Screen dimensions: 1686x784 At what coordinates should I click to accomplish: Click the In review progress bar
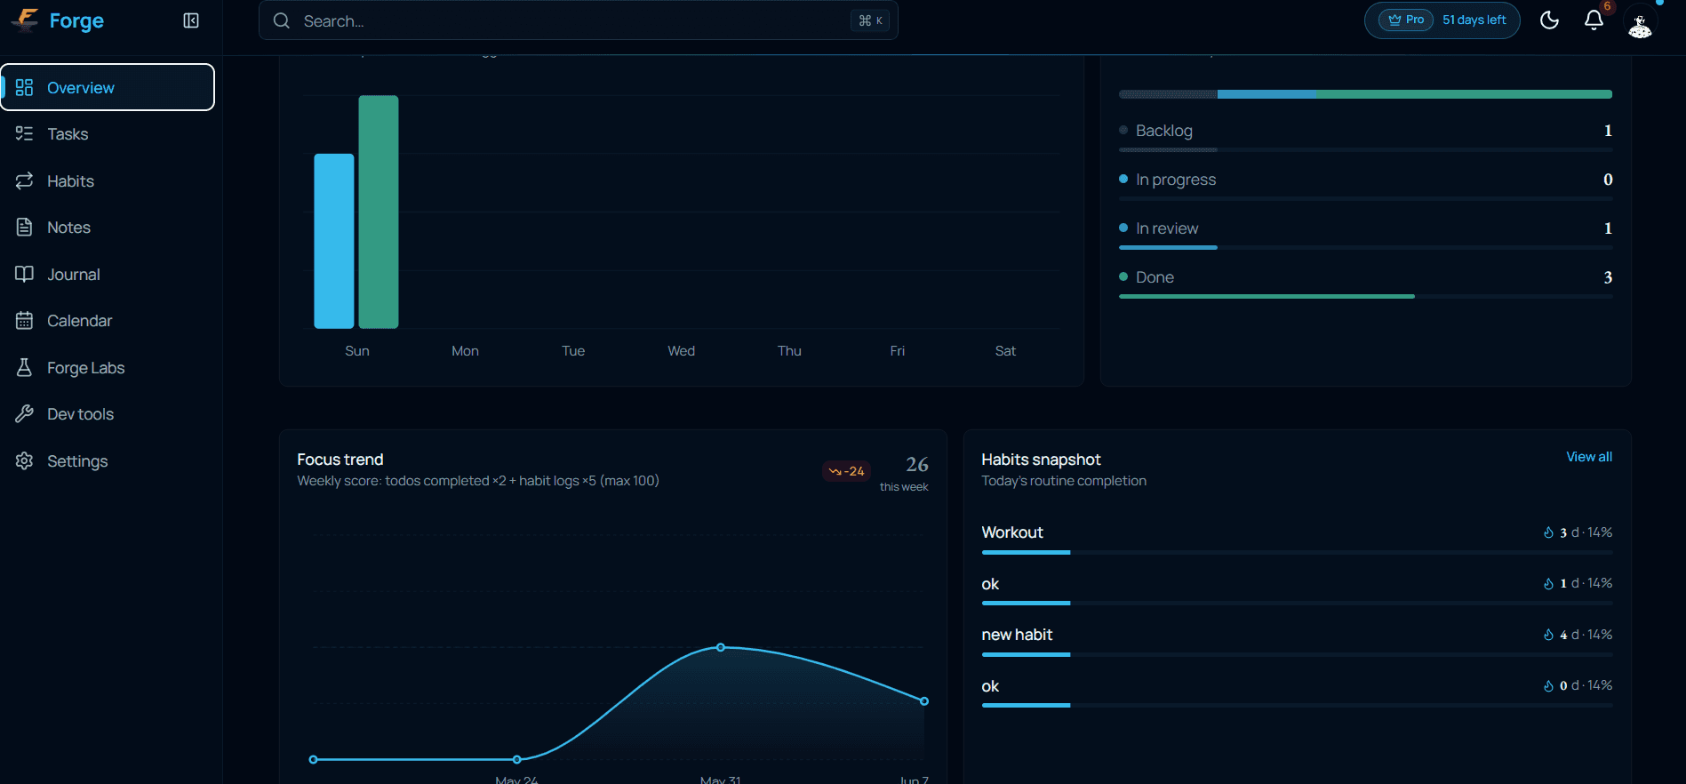[1365, 248]
